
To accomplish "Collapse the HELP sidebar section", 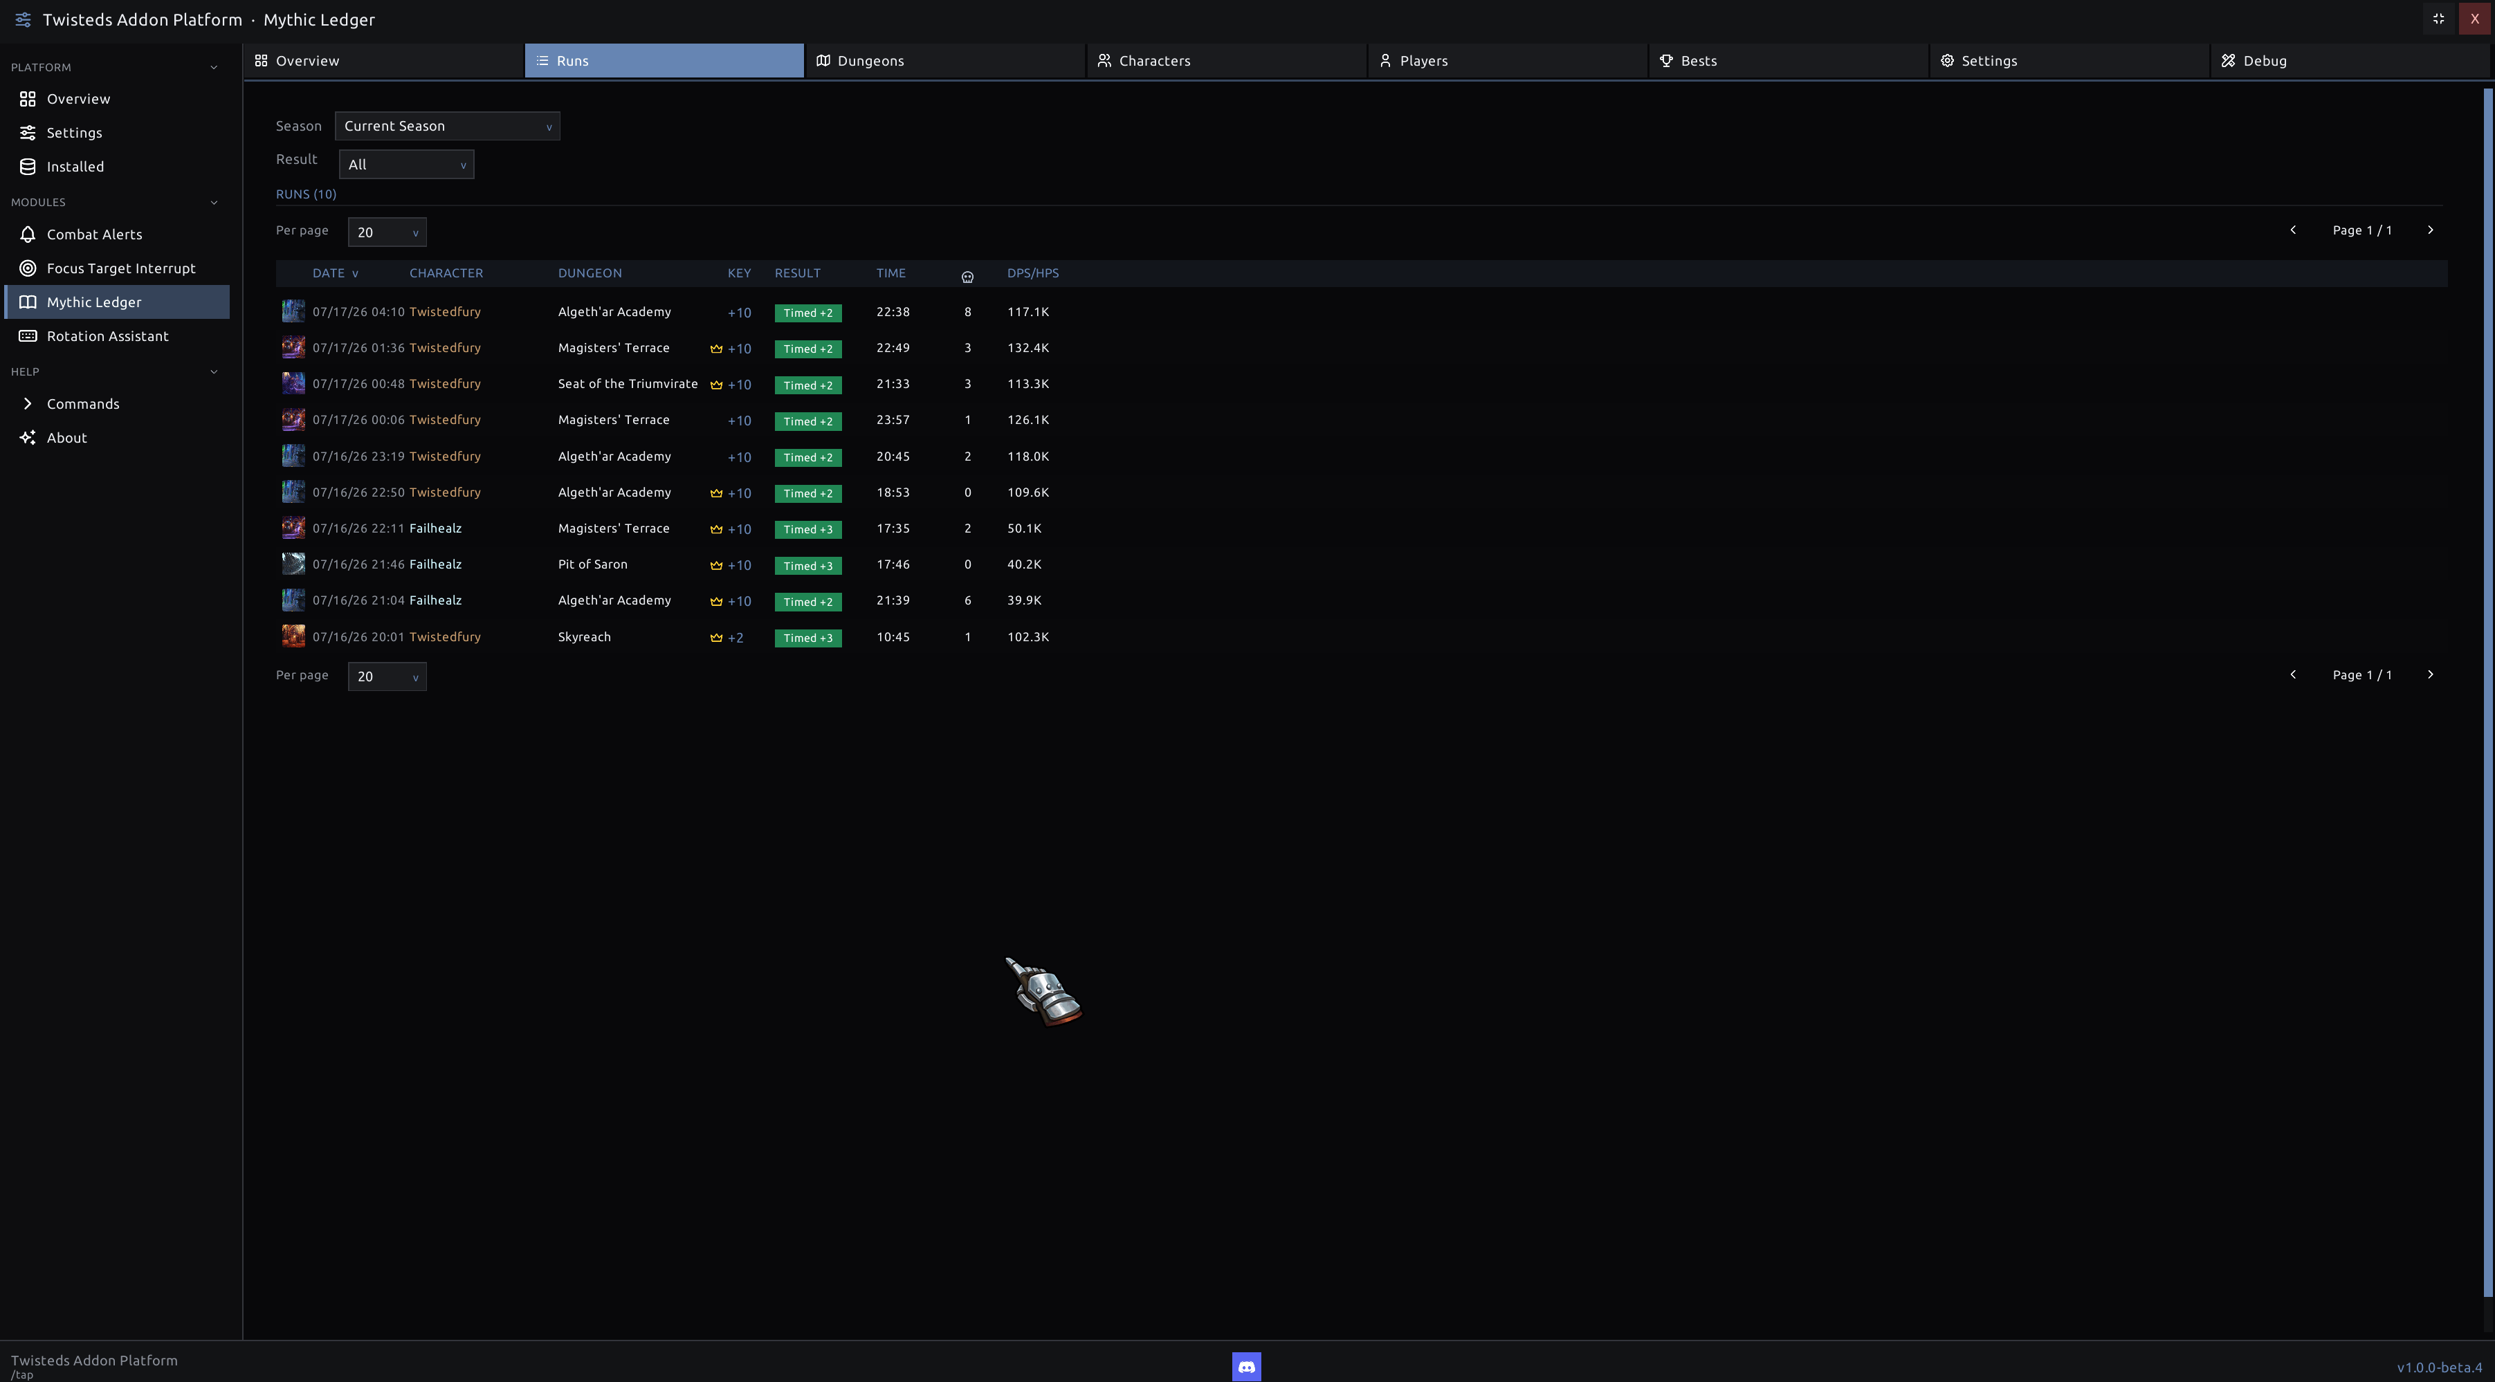I will (214, 372).
